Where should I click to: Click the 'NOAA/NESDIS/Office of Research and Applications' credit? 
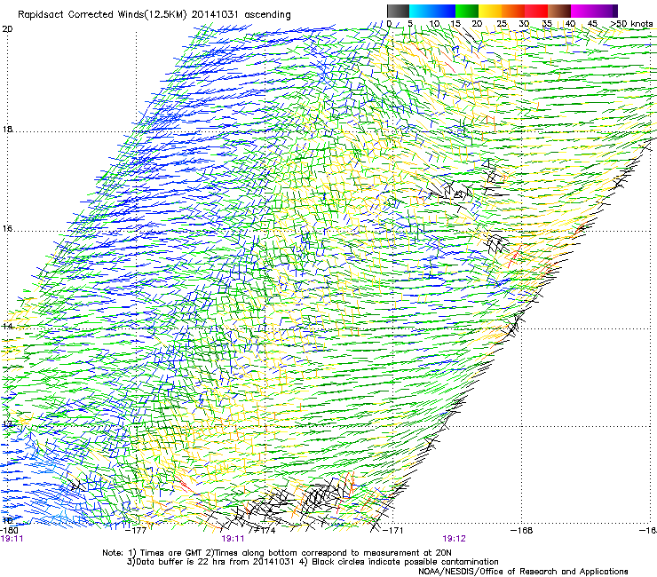point(523,572)
